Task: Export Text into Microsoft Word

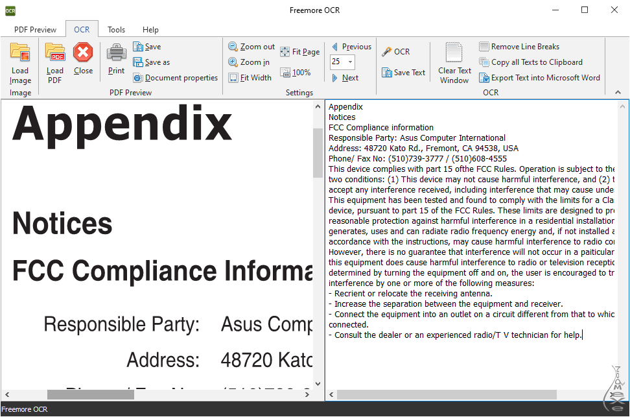Action: [x=540, y=78]
